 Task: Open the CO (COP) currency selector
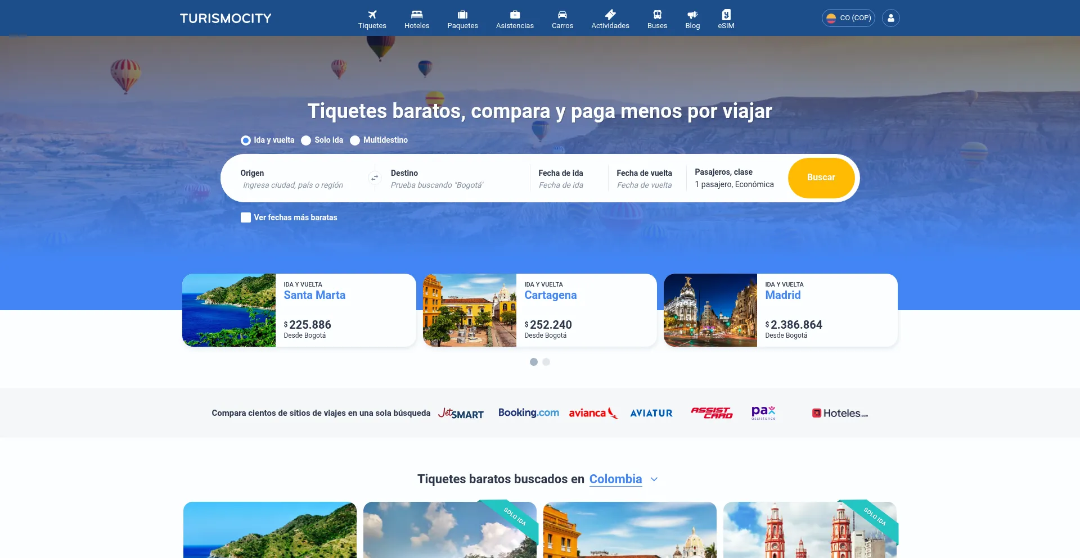pos(848,18)
